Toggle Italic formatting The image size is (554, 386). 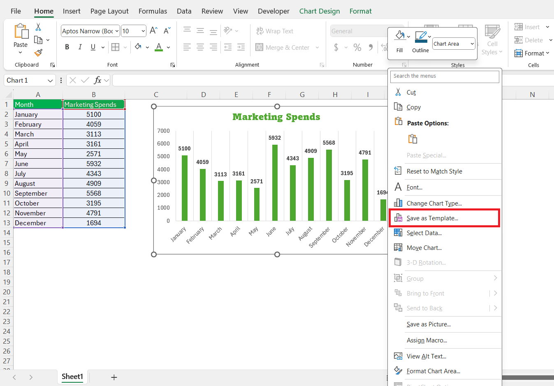point(80,47)
